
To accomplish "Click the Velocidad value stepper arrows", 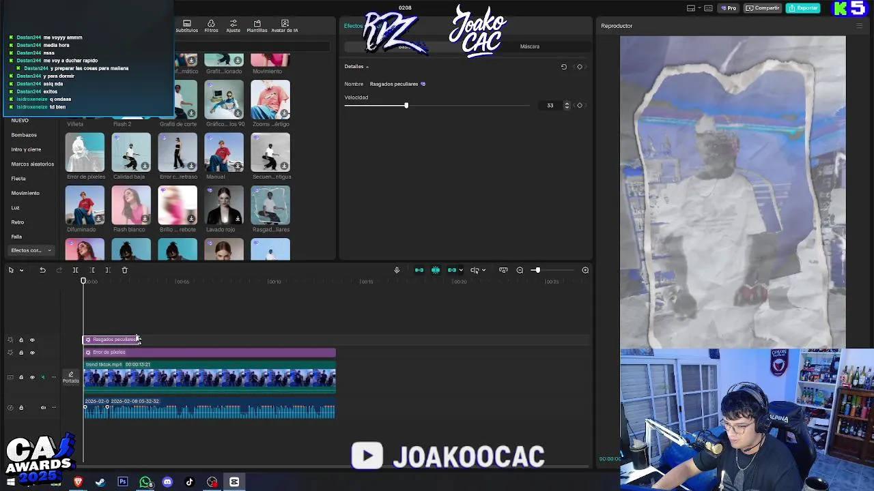I will [567, 105].
